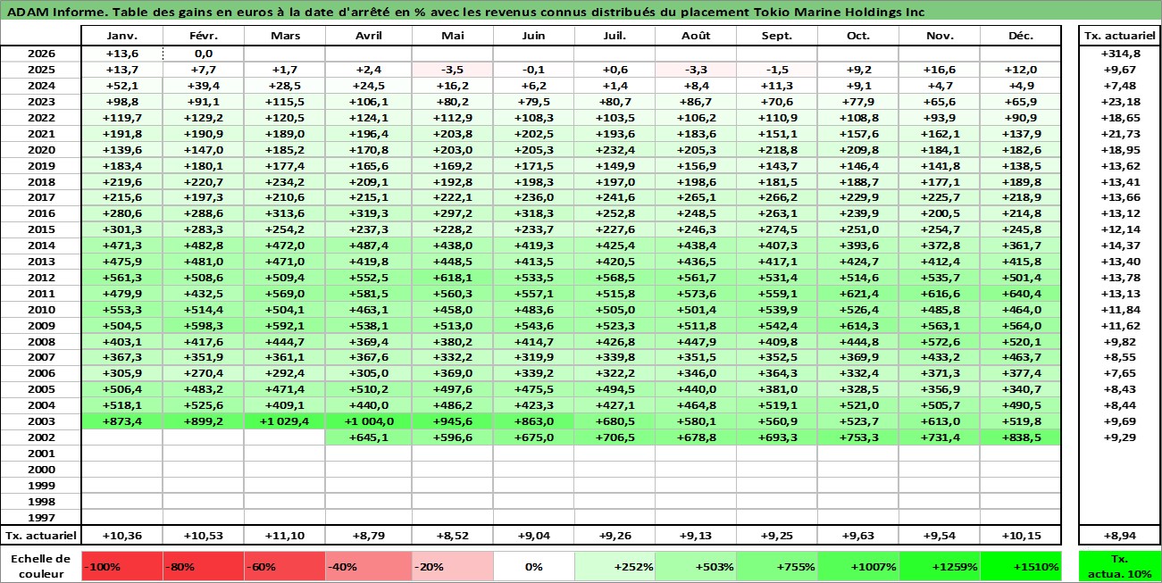Select the 'Sept.' column header
The image size is (1162, 583).
[x=776, y=36]
